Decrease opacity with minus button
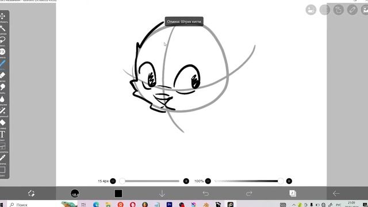 tap(208, 181)
